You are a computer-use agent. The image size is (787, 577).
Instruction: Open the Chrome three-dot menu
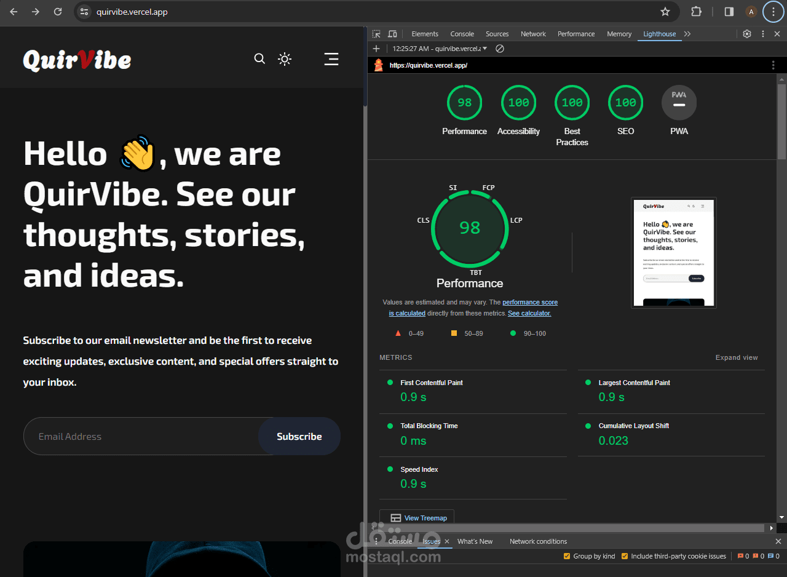pos(773,12)
